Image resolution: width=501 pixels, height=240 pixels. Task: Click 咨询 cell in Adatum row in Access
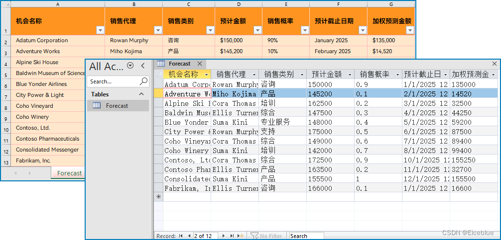pyautogui.click(x=282, y=84)
